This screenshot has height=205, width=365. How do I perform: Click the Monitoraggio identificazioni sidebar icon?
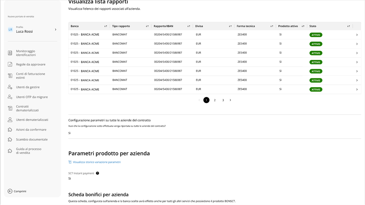pyautogui.click(x=10, y=53)
